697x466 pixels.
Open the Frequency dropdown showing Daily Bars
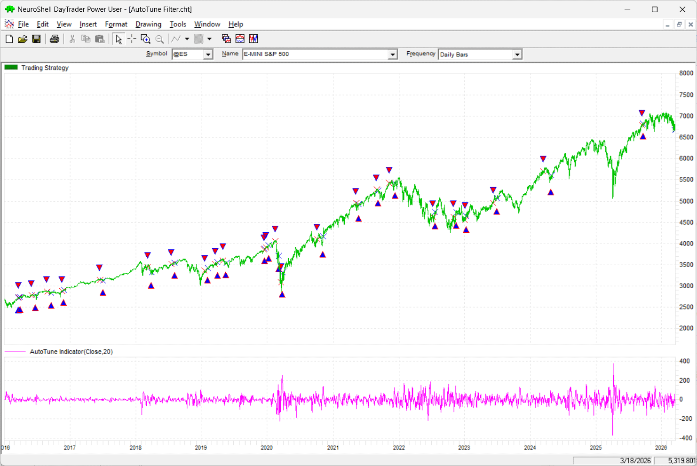[x=517, y=54]
